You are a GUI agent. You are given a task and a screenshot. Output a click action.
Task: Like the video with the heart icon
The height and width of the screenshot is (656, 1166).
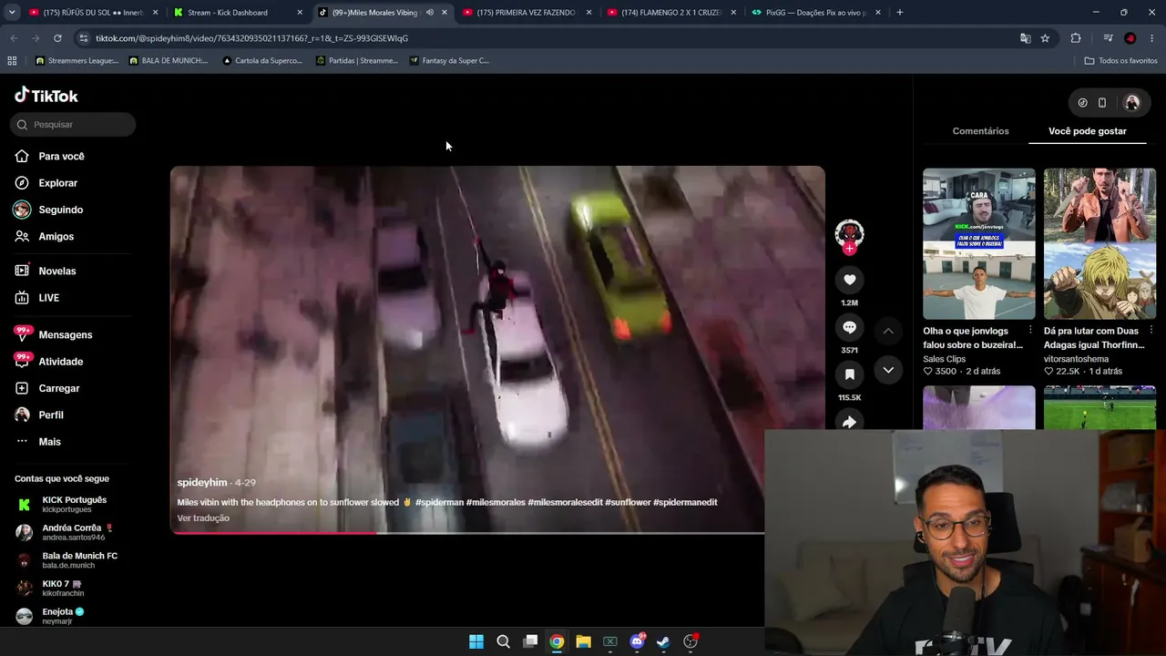(849, 280)
